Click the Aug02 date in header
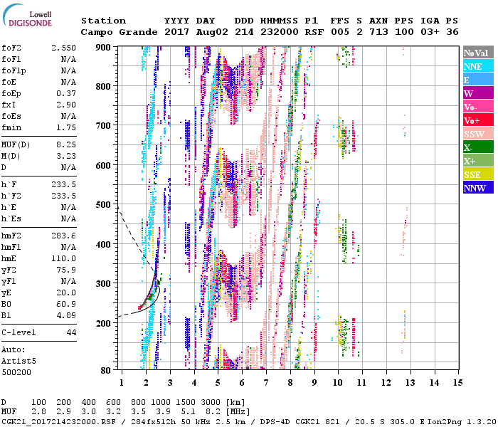This screenshot has height=427, width=498. (x=212, y=32)
